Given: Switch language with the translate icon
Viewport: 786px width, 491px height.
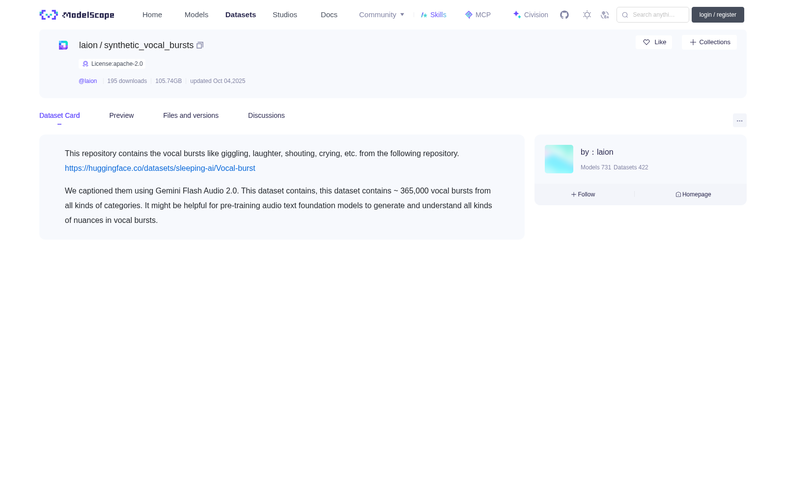Looking at the screenshot, I should 605,15.
